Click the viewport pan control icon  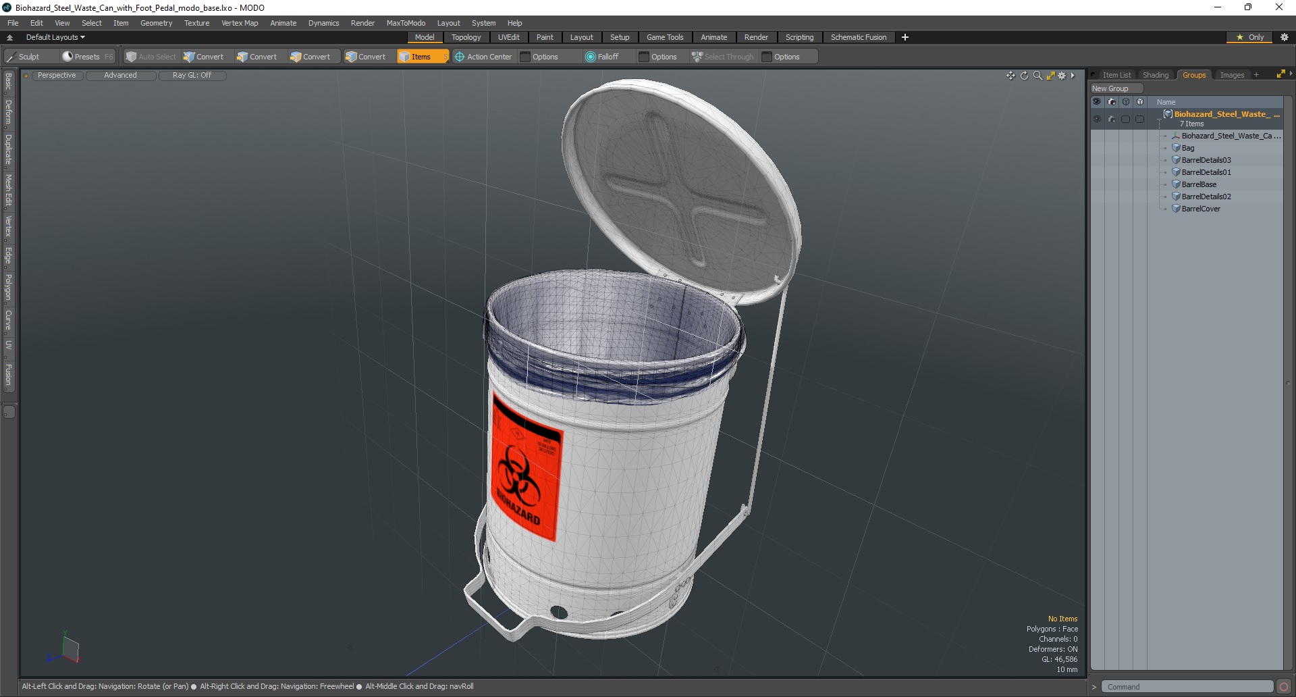coord(1010,76)
